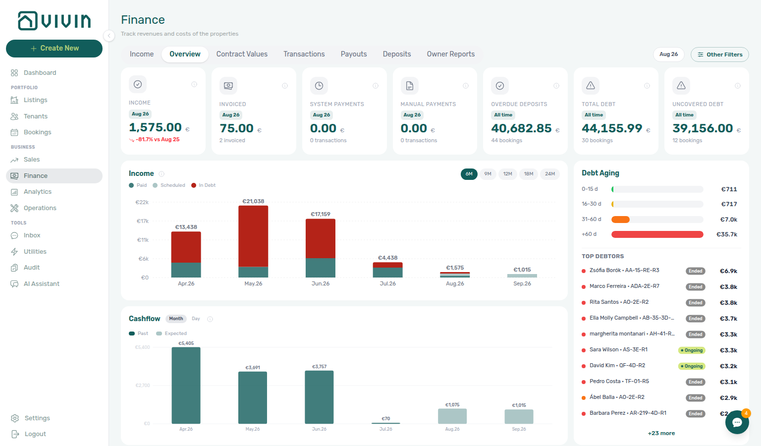Select Finance in the sidebar
Screen dimensions: 761x446
tap(54, 176)
